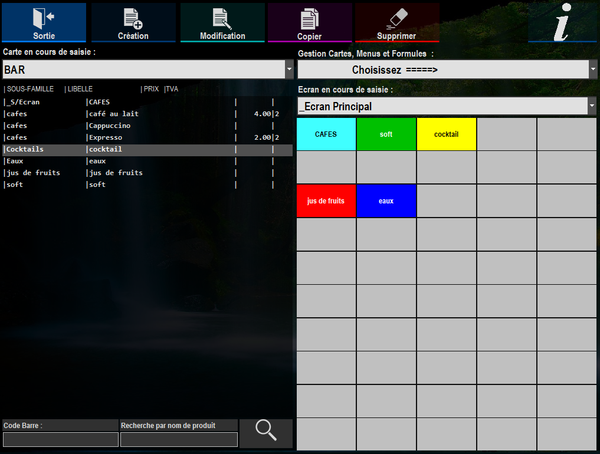Click the Recherche par nom de produit field
This screenshot has height=454, width=600.
pyautogui.click(x=179, y=439)
